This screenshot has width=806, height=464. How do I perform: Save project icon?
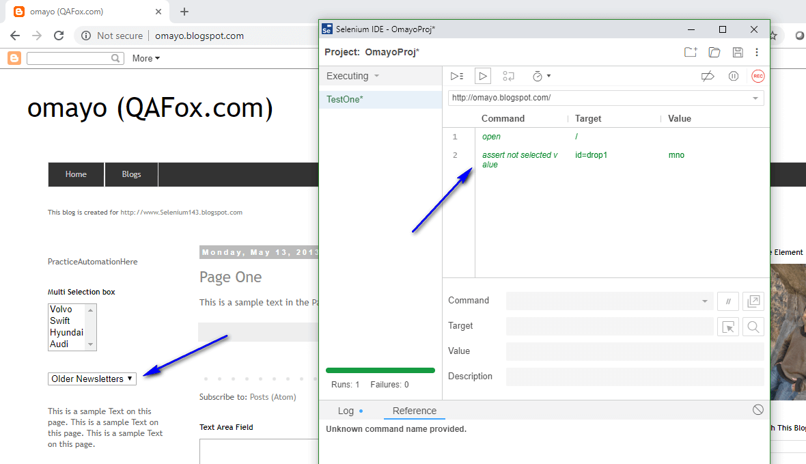(x=738, y=52)
